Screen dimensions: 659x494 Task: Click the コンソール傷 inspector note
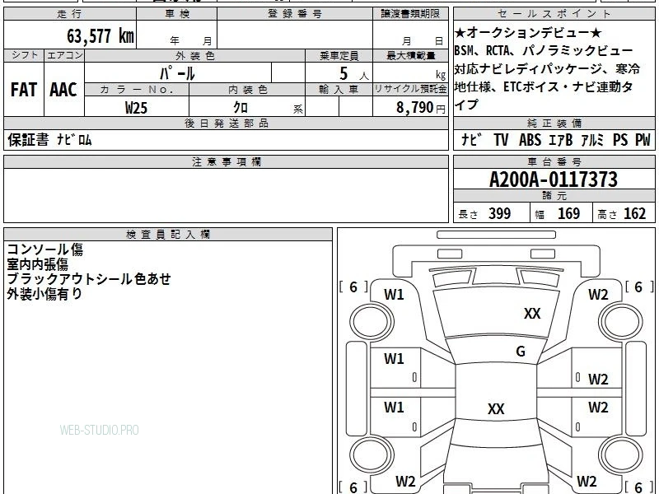pos(45,249)
